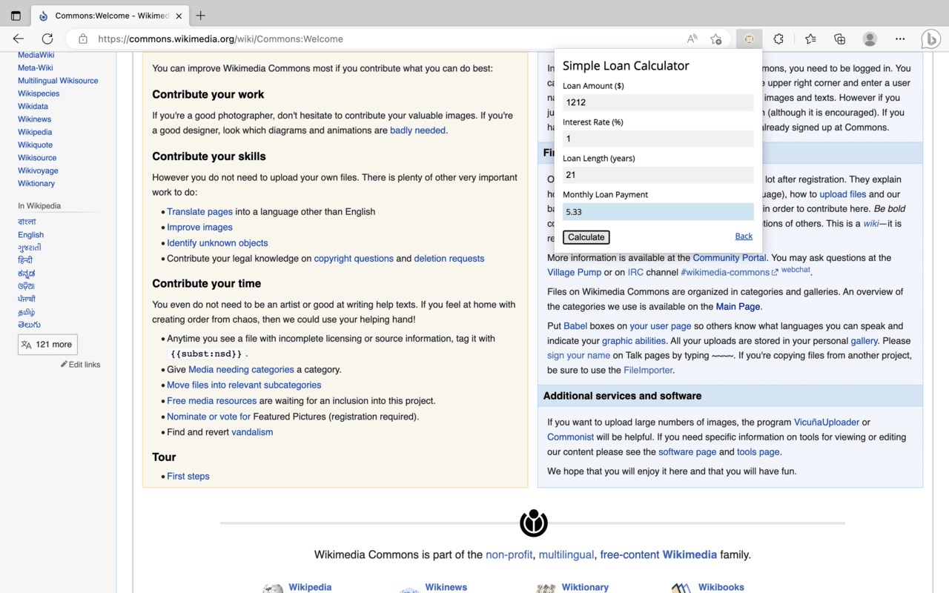Click the Wikimedia Commons logo
949x593 pixels.
533,523
